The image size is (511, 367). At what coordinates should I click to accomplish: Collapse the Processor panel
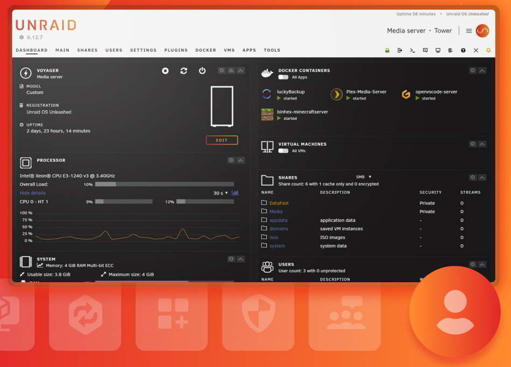pyautogui.click(x=241, y=160)
